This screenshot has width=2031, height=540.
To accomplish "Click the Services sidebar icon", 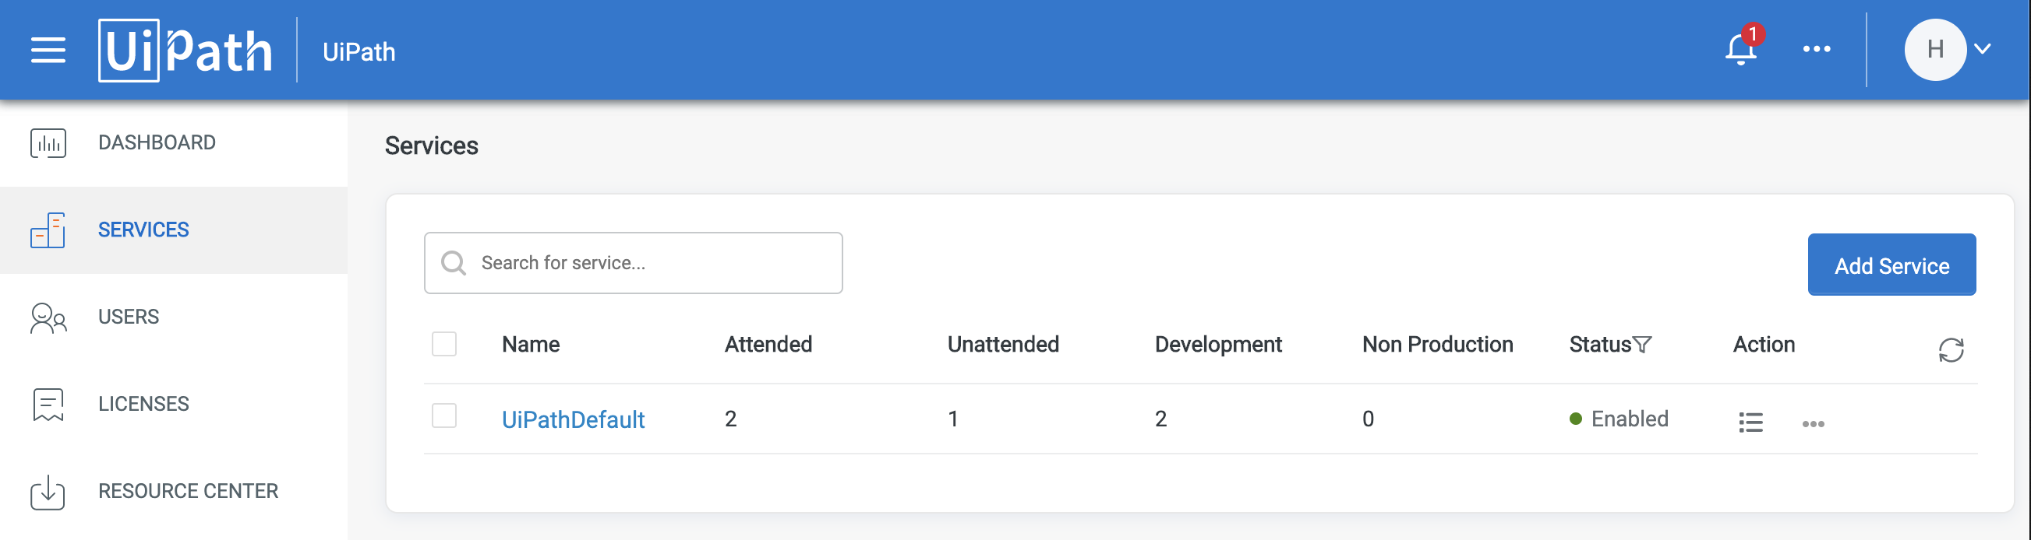I will (x=48, y=230).
